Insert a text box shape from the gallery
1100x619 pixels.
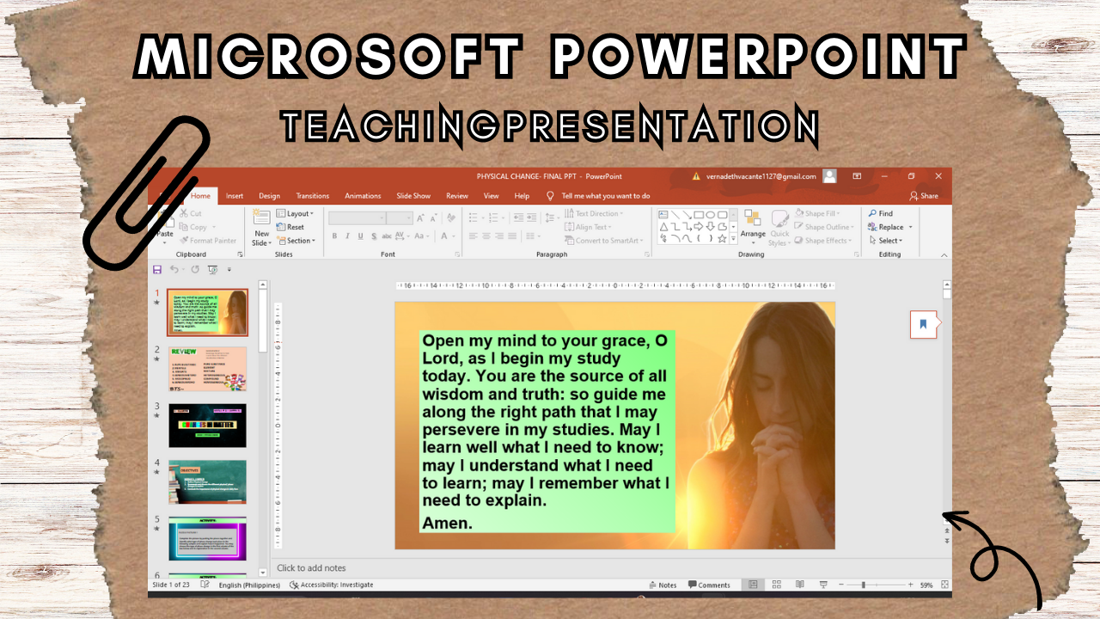pos(663,215)
